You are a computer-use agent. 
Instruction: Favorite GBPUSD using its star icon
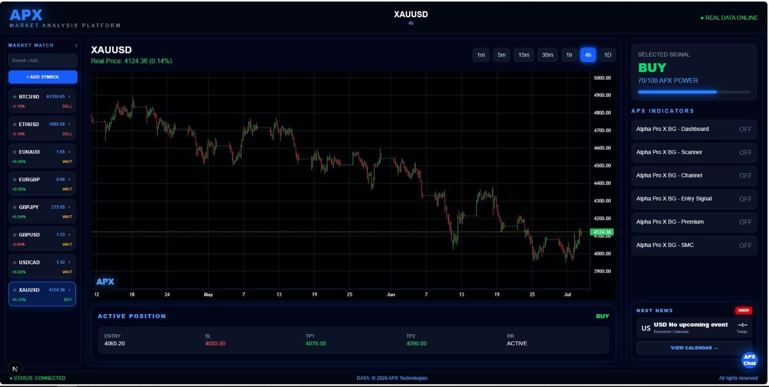point(14,235)
